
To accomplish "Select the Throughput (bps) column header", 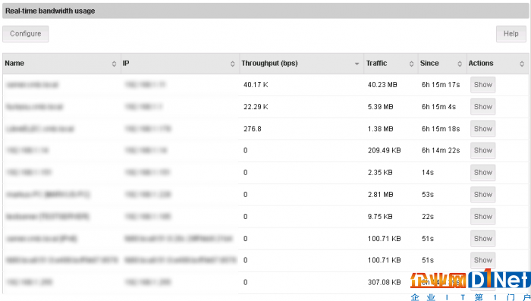I will click(269, 64).
